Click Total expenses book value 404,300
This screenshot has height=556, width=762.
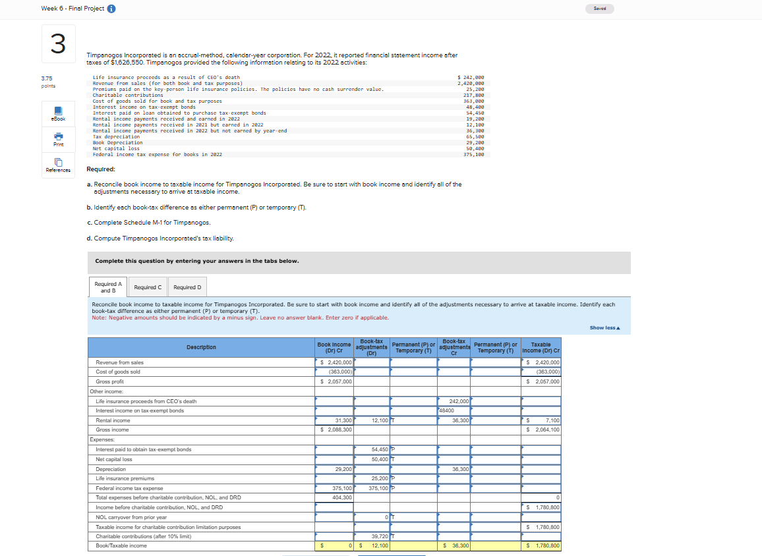click(334, 498)
